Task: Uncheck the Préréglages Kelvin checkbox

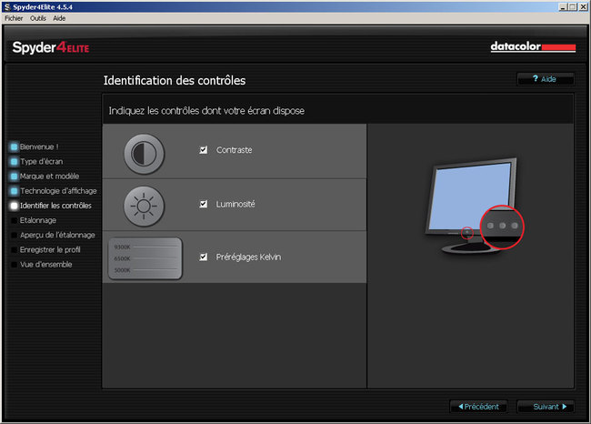Action: [x=203, y=257]
